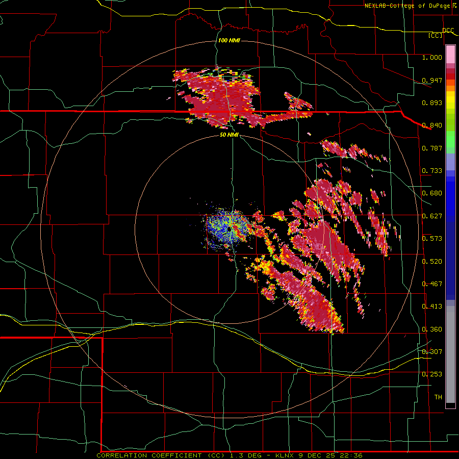Select the 0.733 legend value

coord(432,171)
